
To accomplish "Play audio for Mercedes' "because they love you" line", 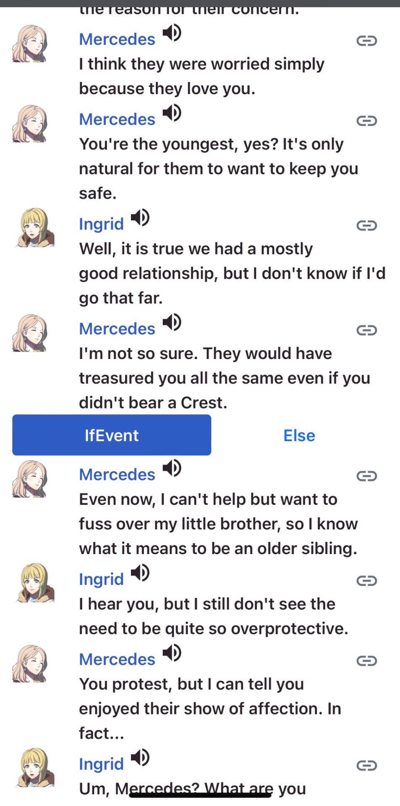I will point(172,33).
